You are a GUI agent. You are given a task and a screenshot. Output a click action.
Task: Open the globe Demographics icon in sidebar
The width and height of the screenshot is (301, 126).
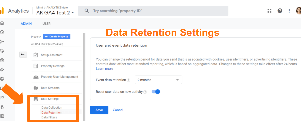coord(2,79)
